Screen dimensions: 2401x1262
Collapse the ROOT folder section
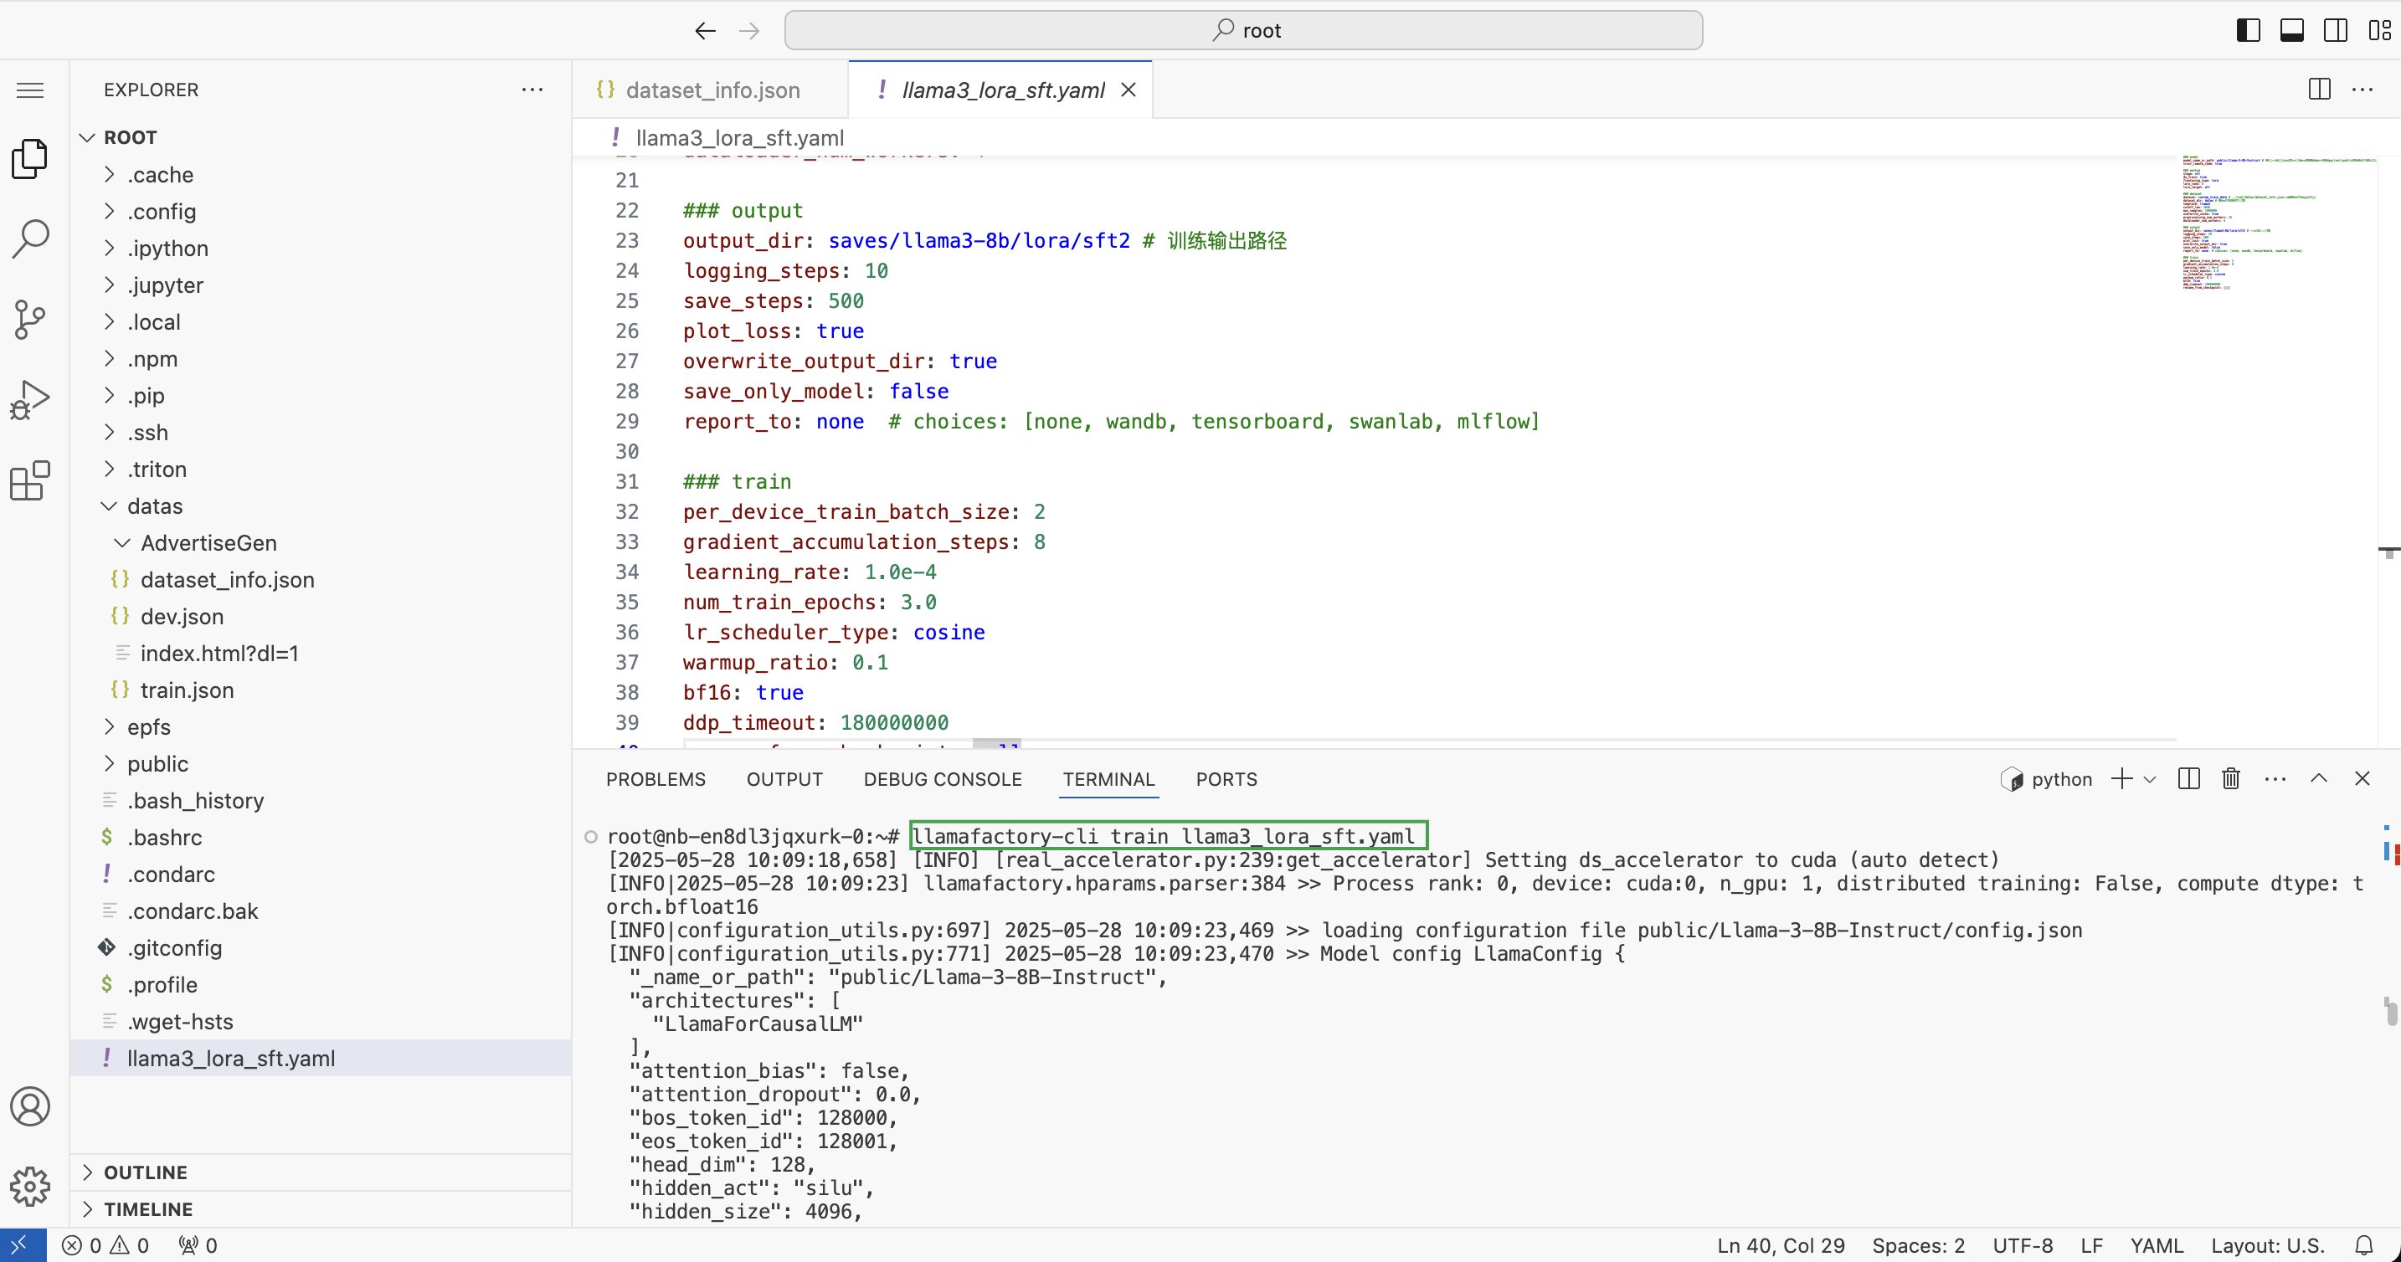coord(320,137)
